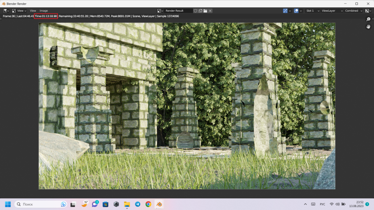Open the Image menu
The height and width of the screenshot is (210, 374).
click(43, 11)
